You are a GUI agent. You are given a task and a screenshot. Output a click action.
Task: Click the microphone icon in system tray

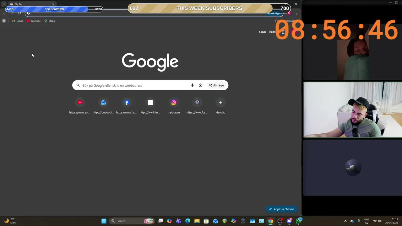(x=359, y=221)
